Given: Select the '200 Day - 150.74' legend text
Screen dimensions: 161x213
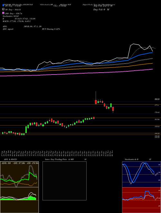Looking at the screenshot, I should point(14,14).
